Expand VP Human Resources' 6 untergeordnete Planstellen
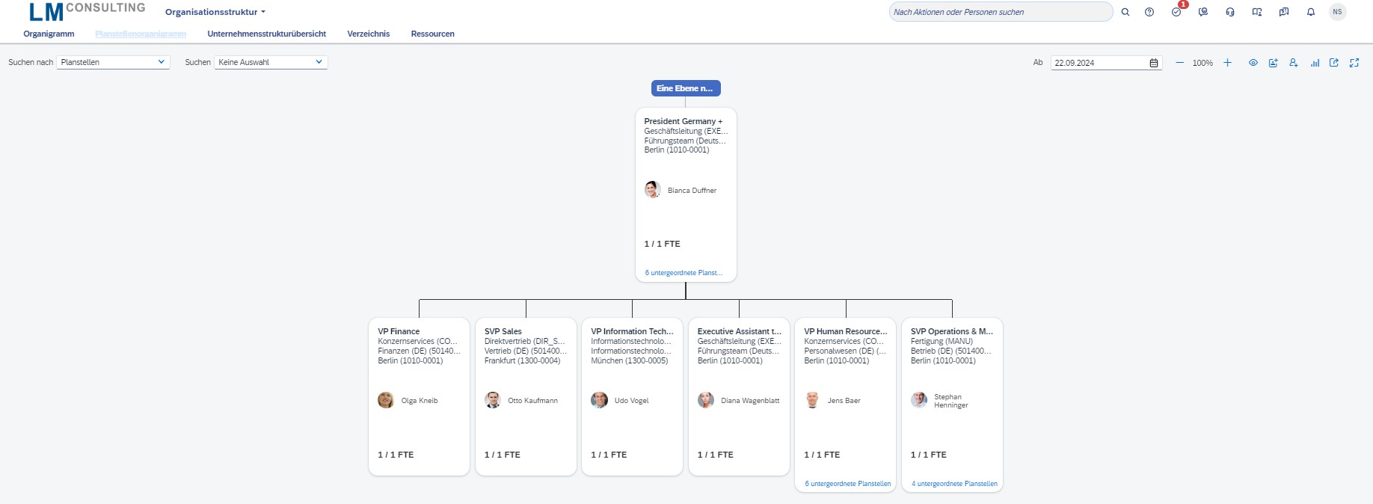 (x=847, y=484)
